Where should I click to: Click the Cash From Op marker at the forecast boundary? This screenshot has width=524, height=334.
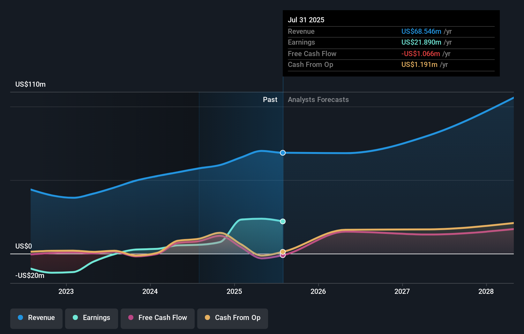282,251
